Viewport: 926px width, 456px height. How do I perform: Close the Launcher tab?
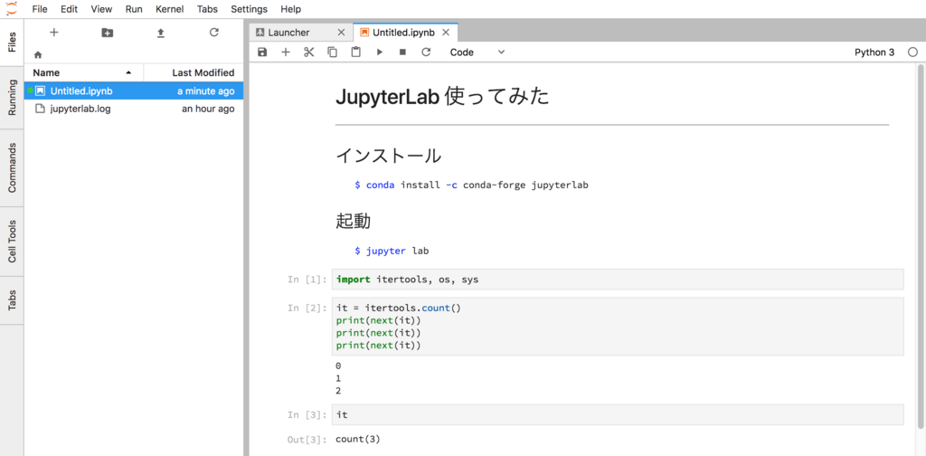coord(341,33)
